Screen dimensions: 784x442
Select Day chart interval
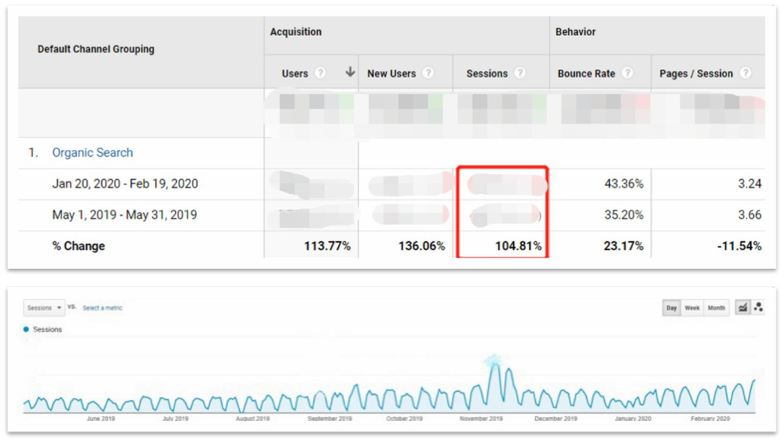click(x=671, y=308)
